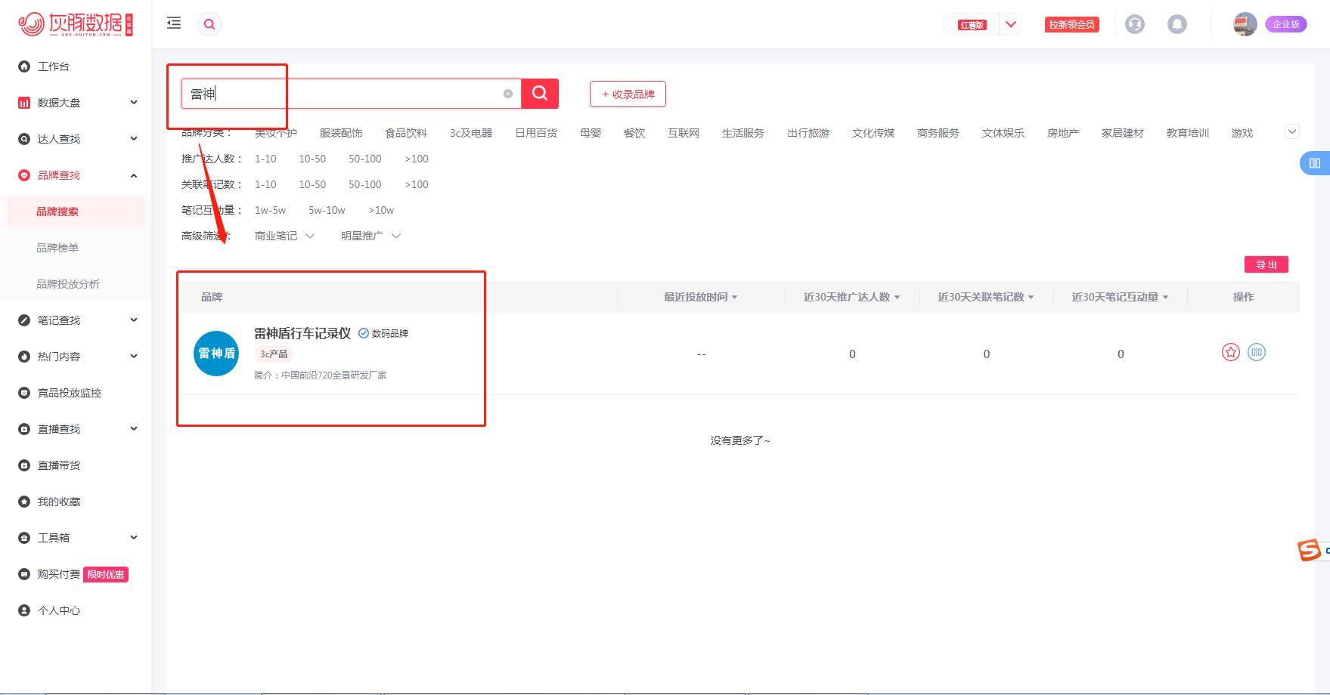Click the 灰豚数据 logo
The image size is (1330, 695).
pyautogui.click(x=76, y=24)
